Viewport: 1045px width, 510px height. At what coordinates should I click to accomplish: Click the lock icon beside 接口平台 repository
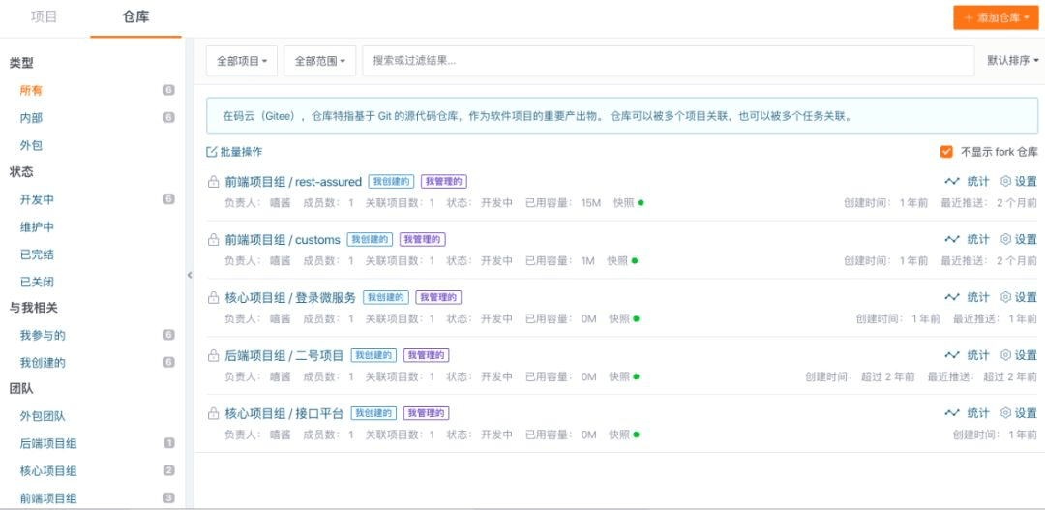[x=213, y=413]
